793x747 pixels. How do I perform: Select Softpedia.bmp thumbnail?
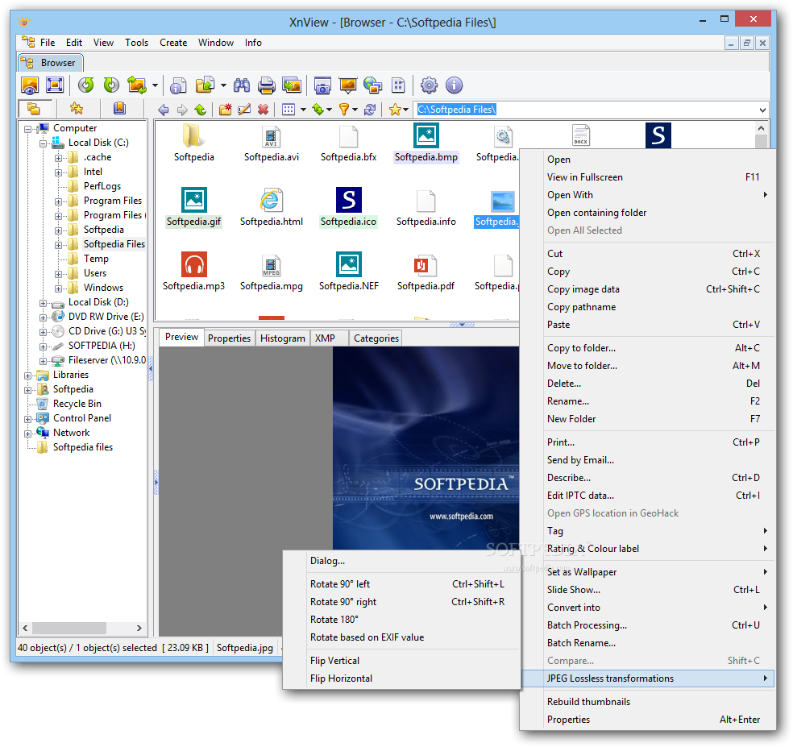[x=426, y=143]
